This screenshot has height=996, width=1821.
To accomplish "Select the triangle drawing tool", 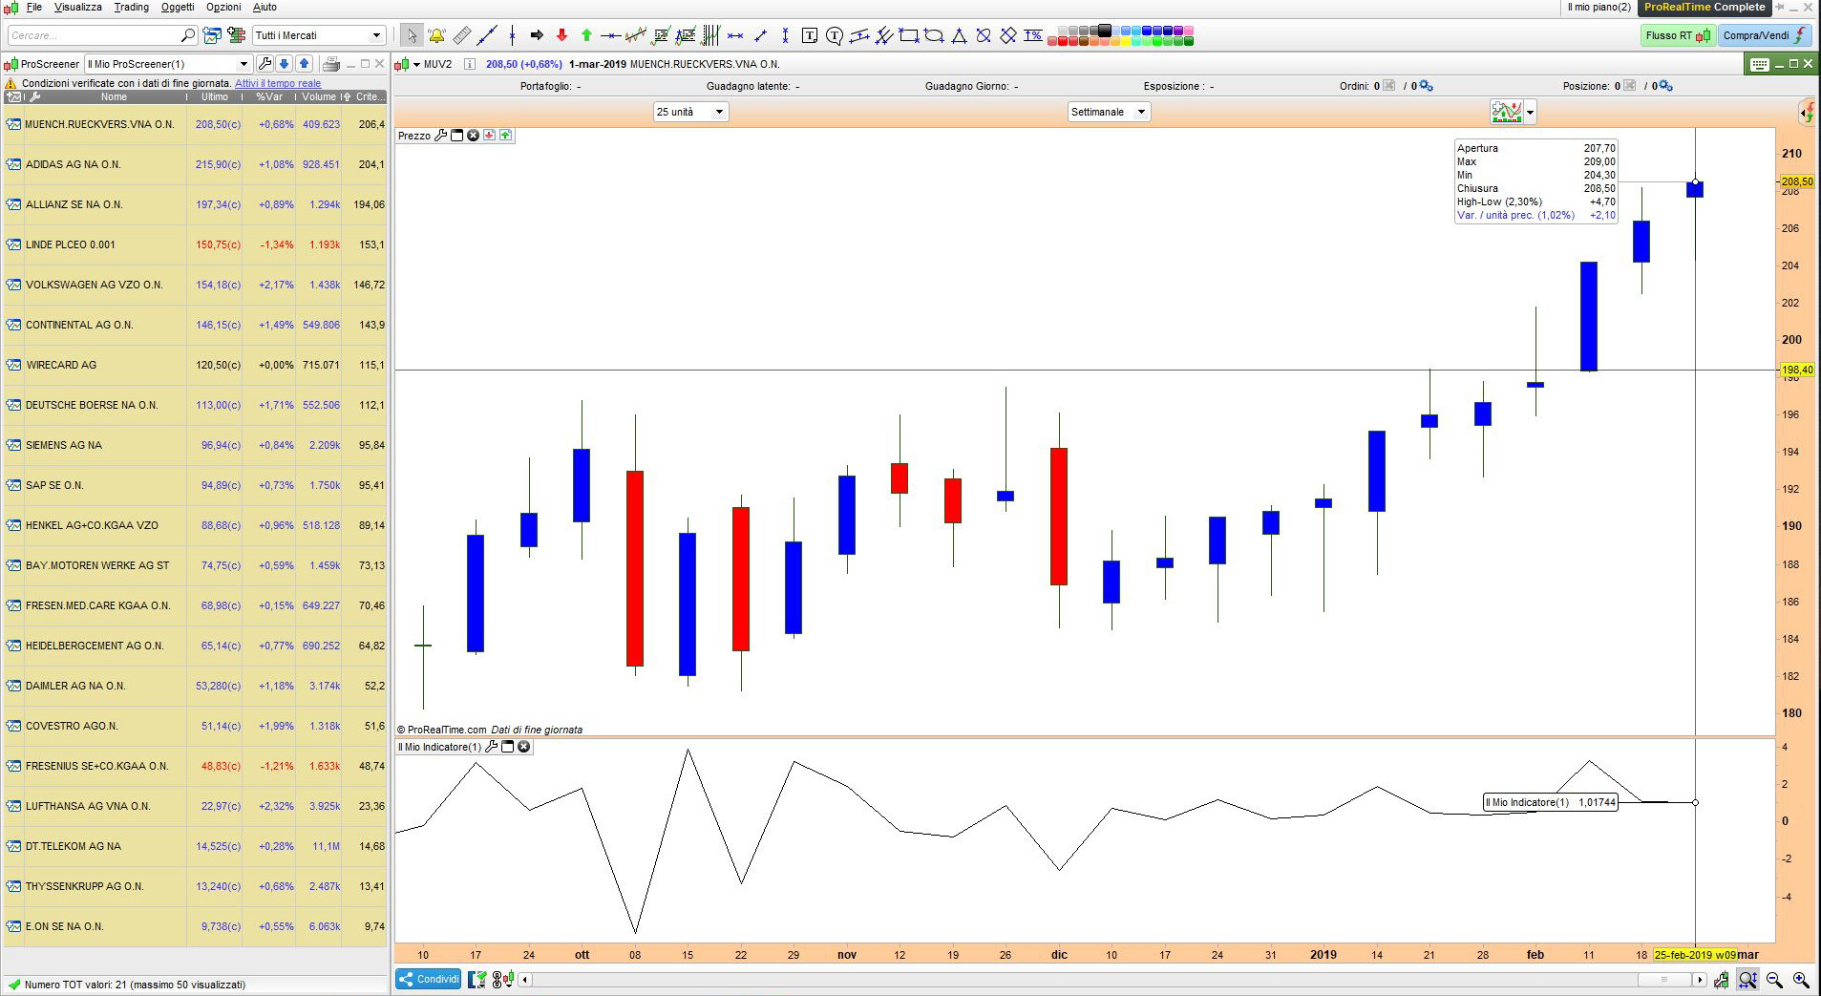I will (959, 35).
